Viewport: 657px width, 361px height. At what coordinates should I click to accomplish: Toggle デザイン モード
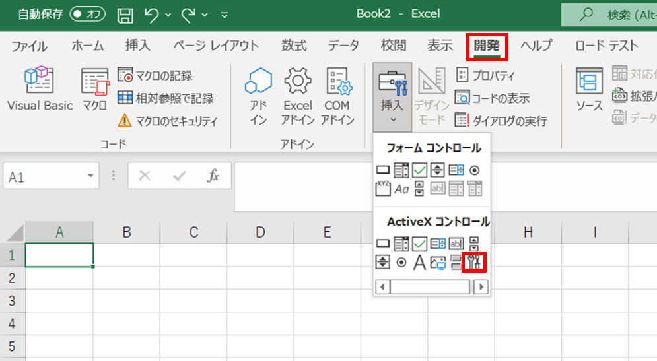[x=432, y=96]
